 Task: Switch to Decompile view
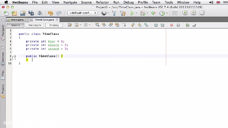35,25
